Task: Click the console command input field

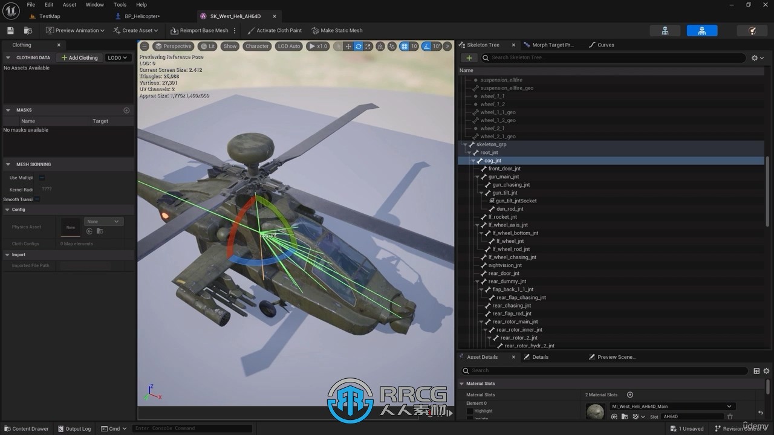Action: [192, 428]
